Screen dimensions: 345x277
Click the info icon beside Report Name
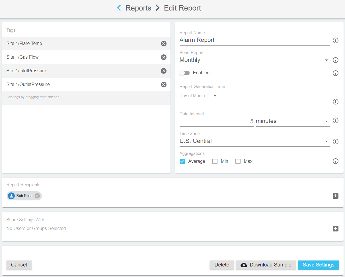(336, 40)
